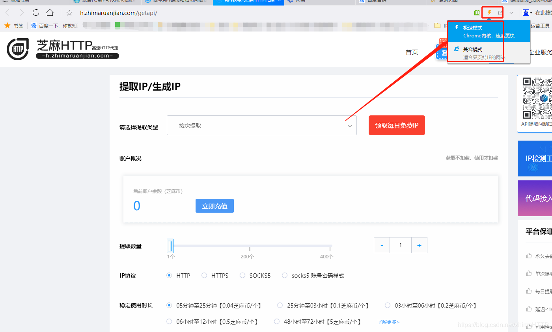Click the 提取IP/生成IP heading
Screen dimensions: 552x332
(150, 87)
